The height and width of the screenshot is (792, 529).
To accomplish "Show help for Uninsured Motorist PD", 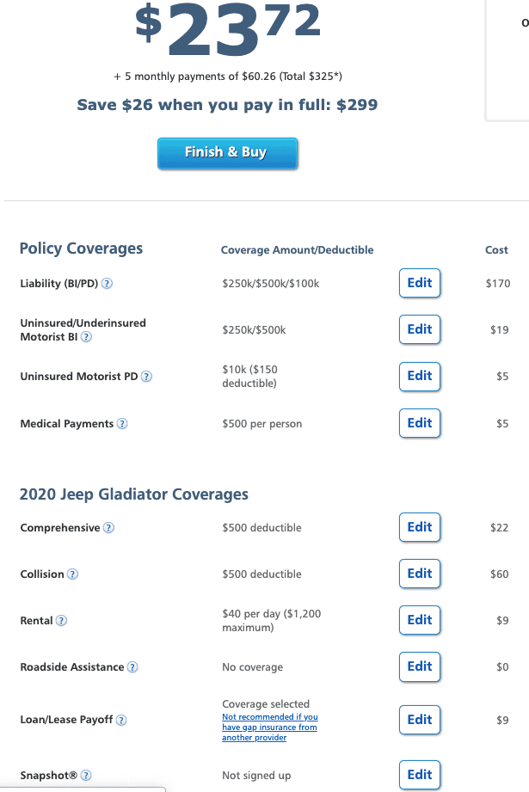I will pos(146,377).
